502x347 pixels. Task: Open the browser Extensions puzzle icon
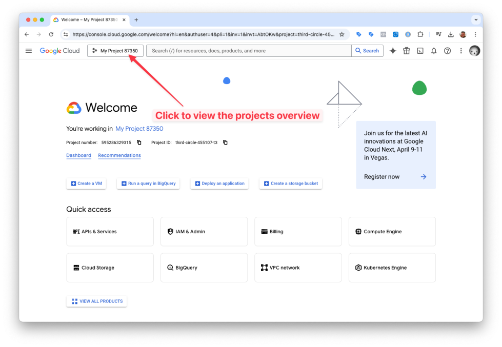coord(420,34)
